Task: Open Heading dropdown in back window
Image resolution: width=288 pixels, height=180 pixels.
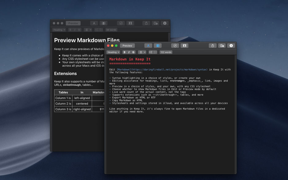Action: coord(59,30)
